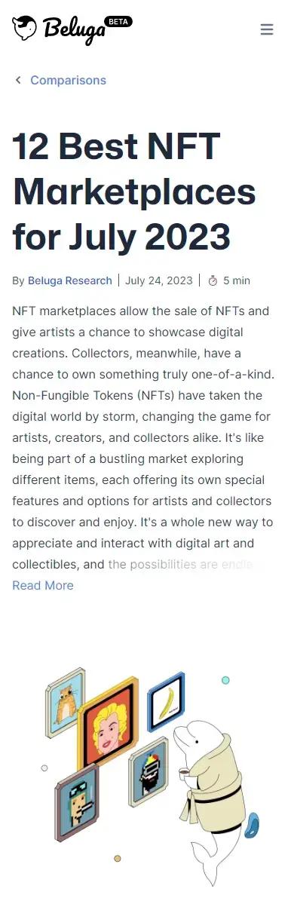Click the bearded pixel punk with cap
Screen dimensions: 294x898
tap(149, 771)
